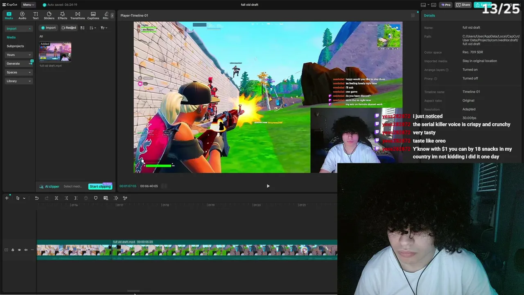Open the layout options dropdown arrow
Viewport: 524px width, 295px height.
tap(428, 5)
